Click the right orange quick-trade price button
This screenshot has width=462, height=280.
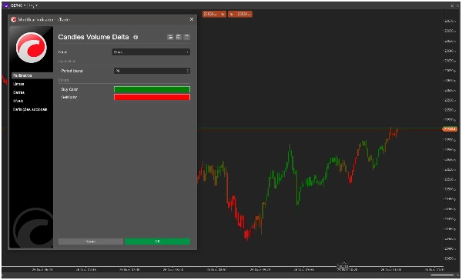[239, 14]
